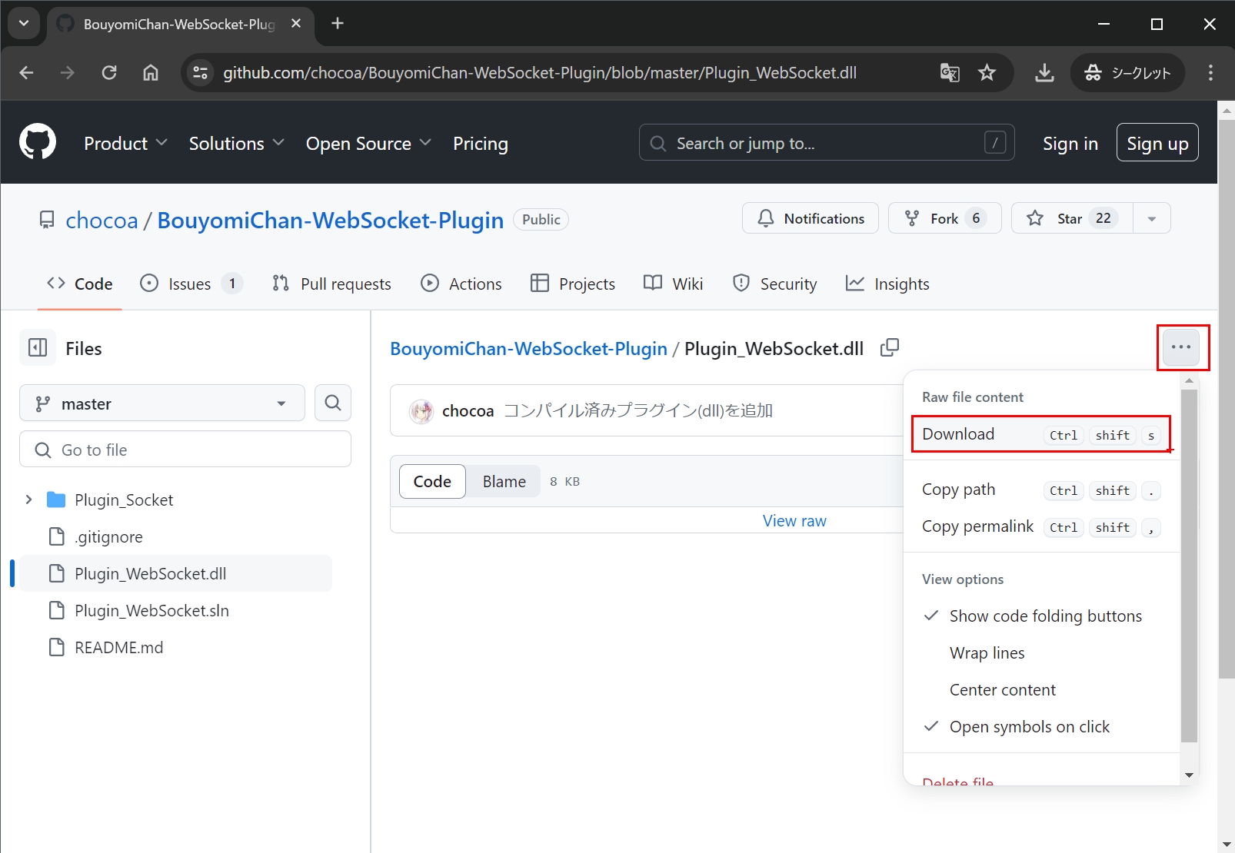Screen dimensions: 1235x853
Task: Open tab search dropdown arrow
Action: point(24,23)
